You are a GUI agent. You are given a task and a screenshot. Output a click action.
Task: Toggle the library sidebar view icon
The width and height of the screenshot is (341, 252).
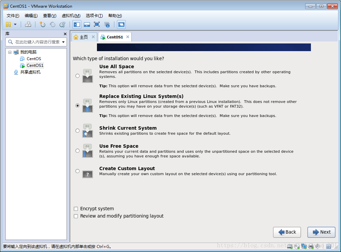tap(77, 24)
